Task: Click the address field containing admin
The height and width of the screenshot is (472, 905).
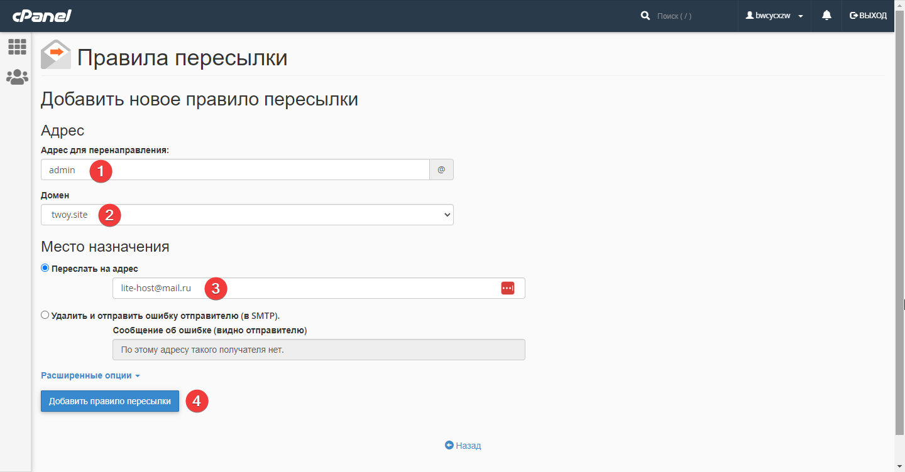Action: (x=235, y=169)
